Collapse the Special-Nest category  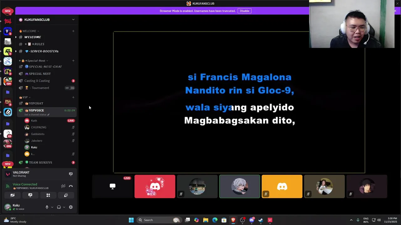(x=34, y=61)
